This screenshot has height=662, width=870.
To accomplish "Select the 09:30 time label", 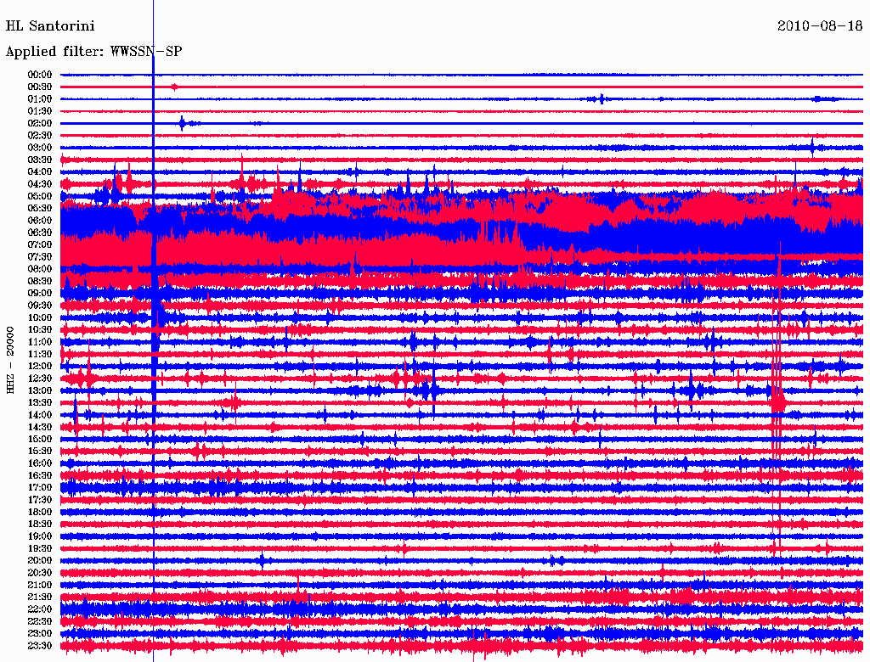I will (x=40, y=306).
